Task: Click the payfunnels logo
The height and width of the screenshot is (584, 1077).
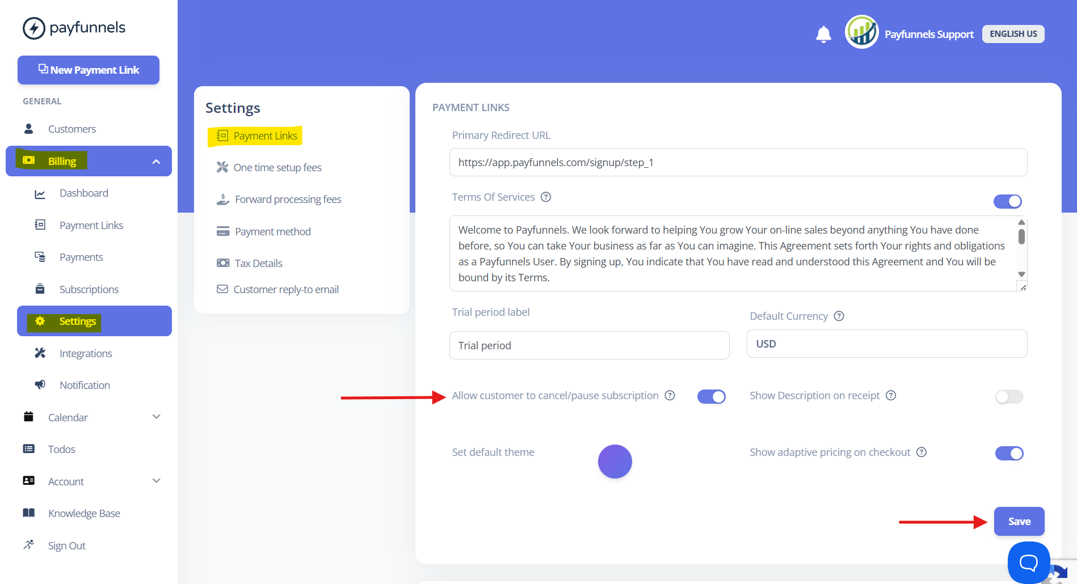Action: tap(74, 28)
